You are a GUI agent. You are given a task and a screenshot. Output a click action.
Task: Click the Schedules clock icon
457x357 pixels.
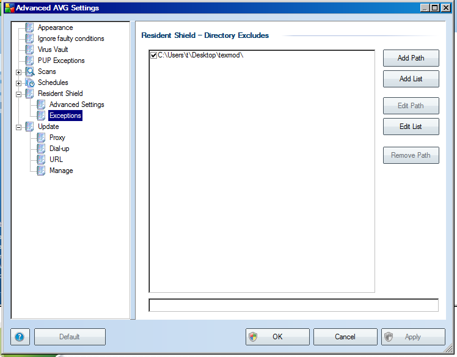tap(30, 83)
